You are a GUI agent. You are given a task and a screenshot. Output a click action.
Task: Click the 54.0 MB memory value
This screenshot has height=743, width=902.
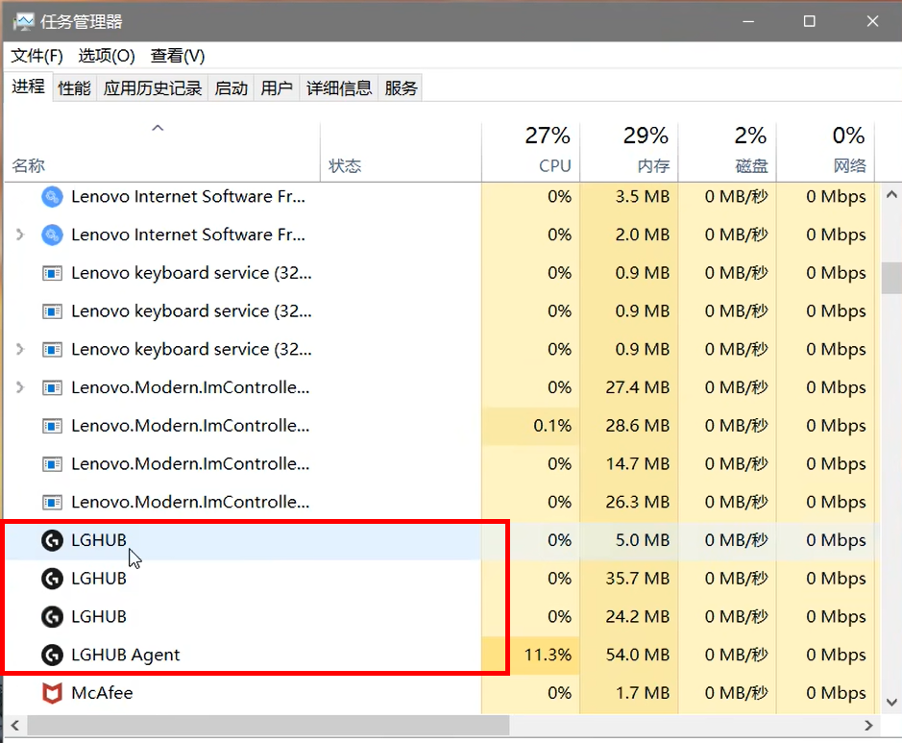[638, 655]
